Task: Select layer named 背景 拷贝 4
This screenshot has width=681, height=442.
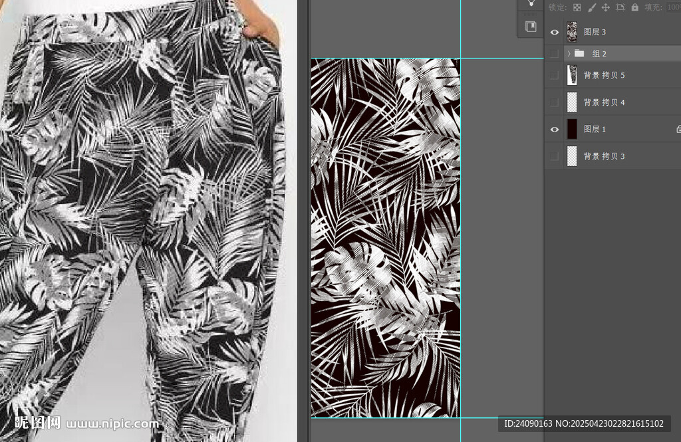Action: pyautogui.click(x=604, y=102)
